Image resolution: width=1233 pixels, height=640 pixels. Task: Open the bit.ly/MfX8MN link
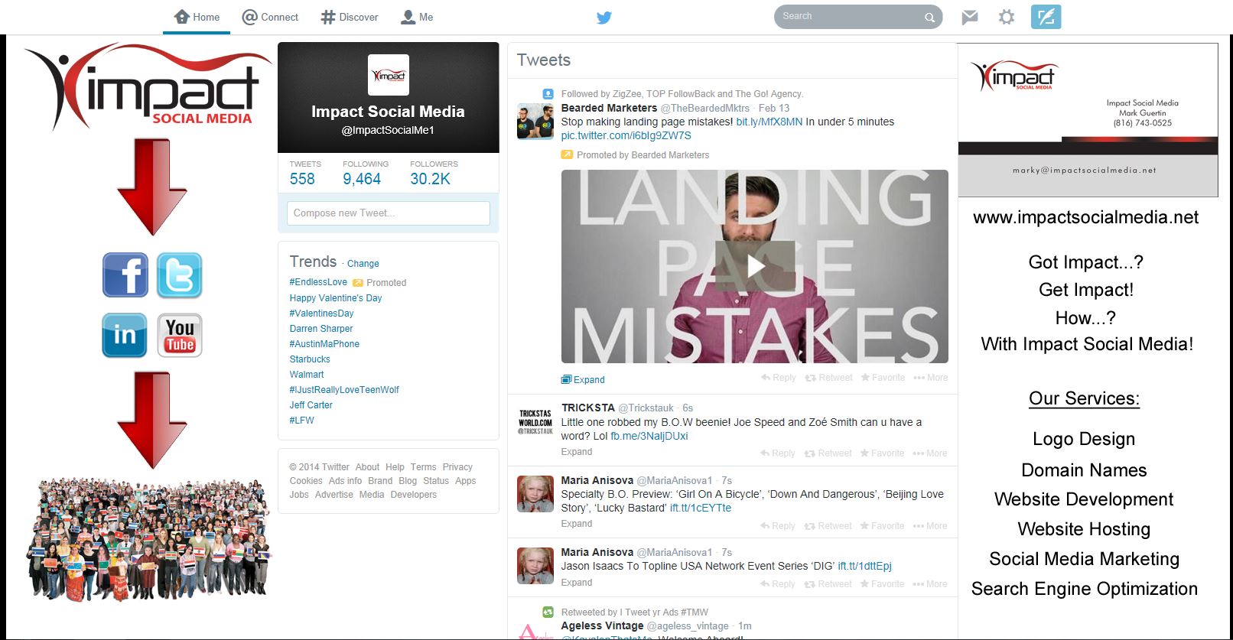point(769,122)
